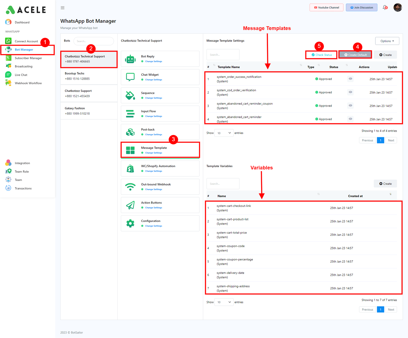Viewport: 408px width, 338px height.
Task: Open templates Show entries dropdown
Action: [224, 133]
